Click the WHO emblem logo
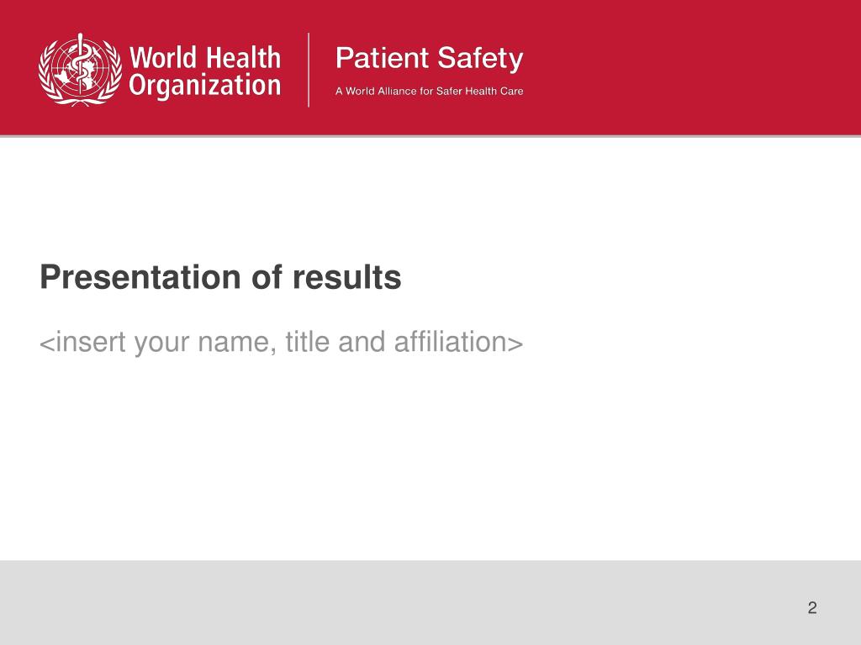Image resolution: width=861 pixels, height=645 pixels. tap(80, 69)
